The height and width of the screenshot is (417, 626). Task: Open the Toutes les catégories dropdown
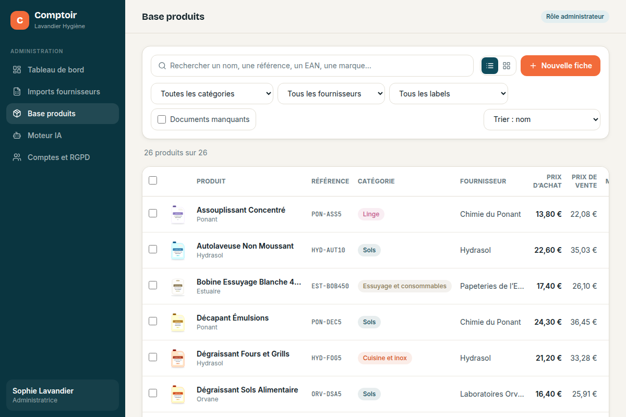pyautogui.click(x=212, y=94)
